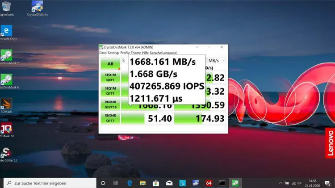Open Microsoft Store from the taskbar
Viewport: 335px width, 188px height.
point(156,183)
